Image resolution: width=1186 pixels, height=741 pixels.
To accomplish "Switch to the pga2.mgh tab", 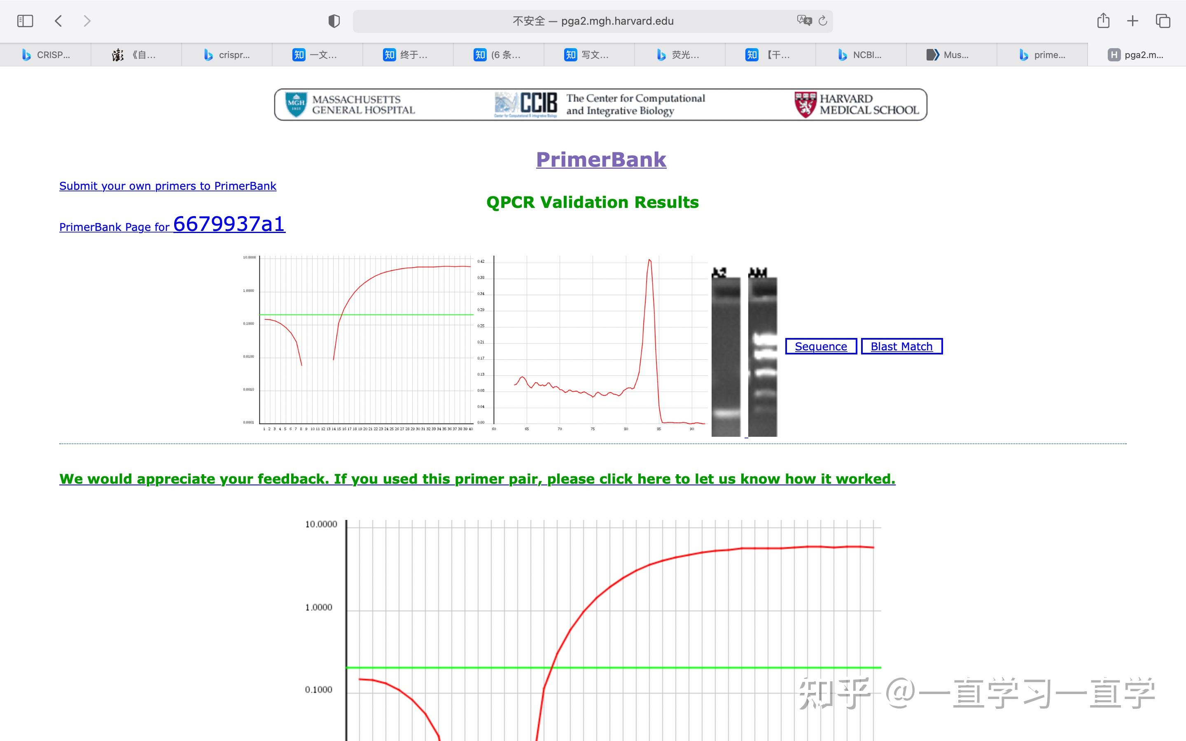I will (x=1137, y=54).
